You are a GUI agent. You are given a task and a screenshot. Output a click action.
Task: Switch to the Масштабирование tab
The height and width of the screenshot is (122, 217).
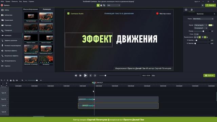pyautogui.click(x=31, y=9)
